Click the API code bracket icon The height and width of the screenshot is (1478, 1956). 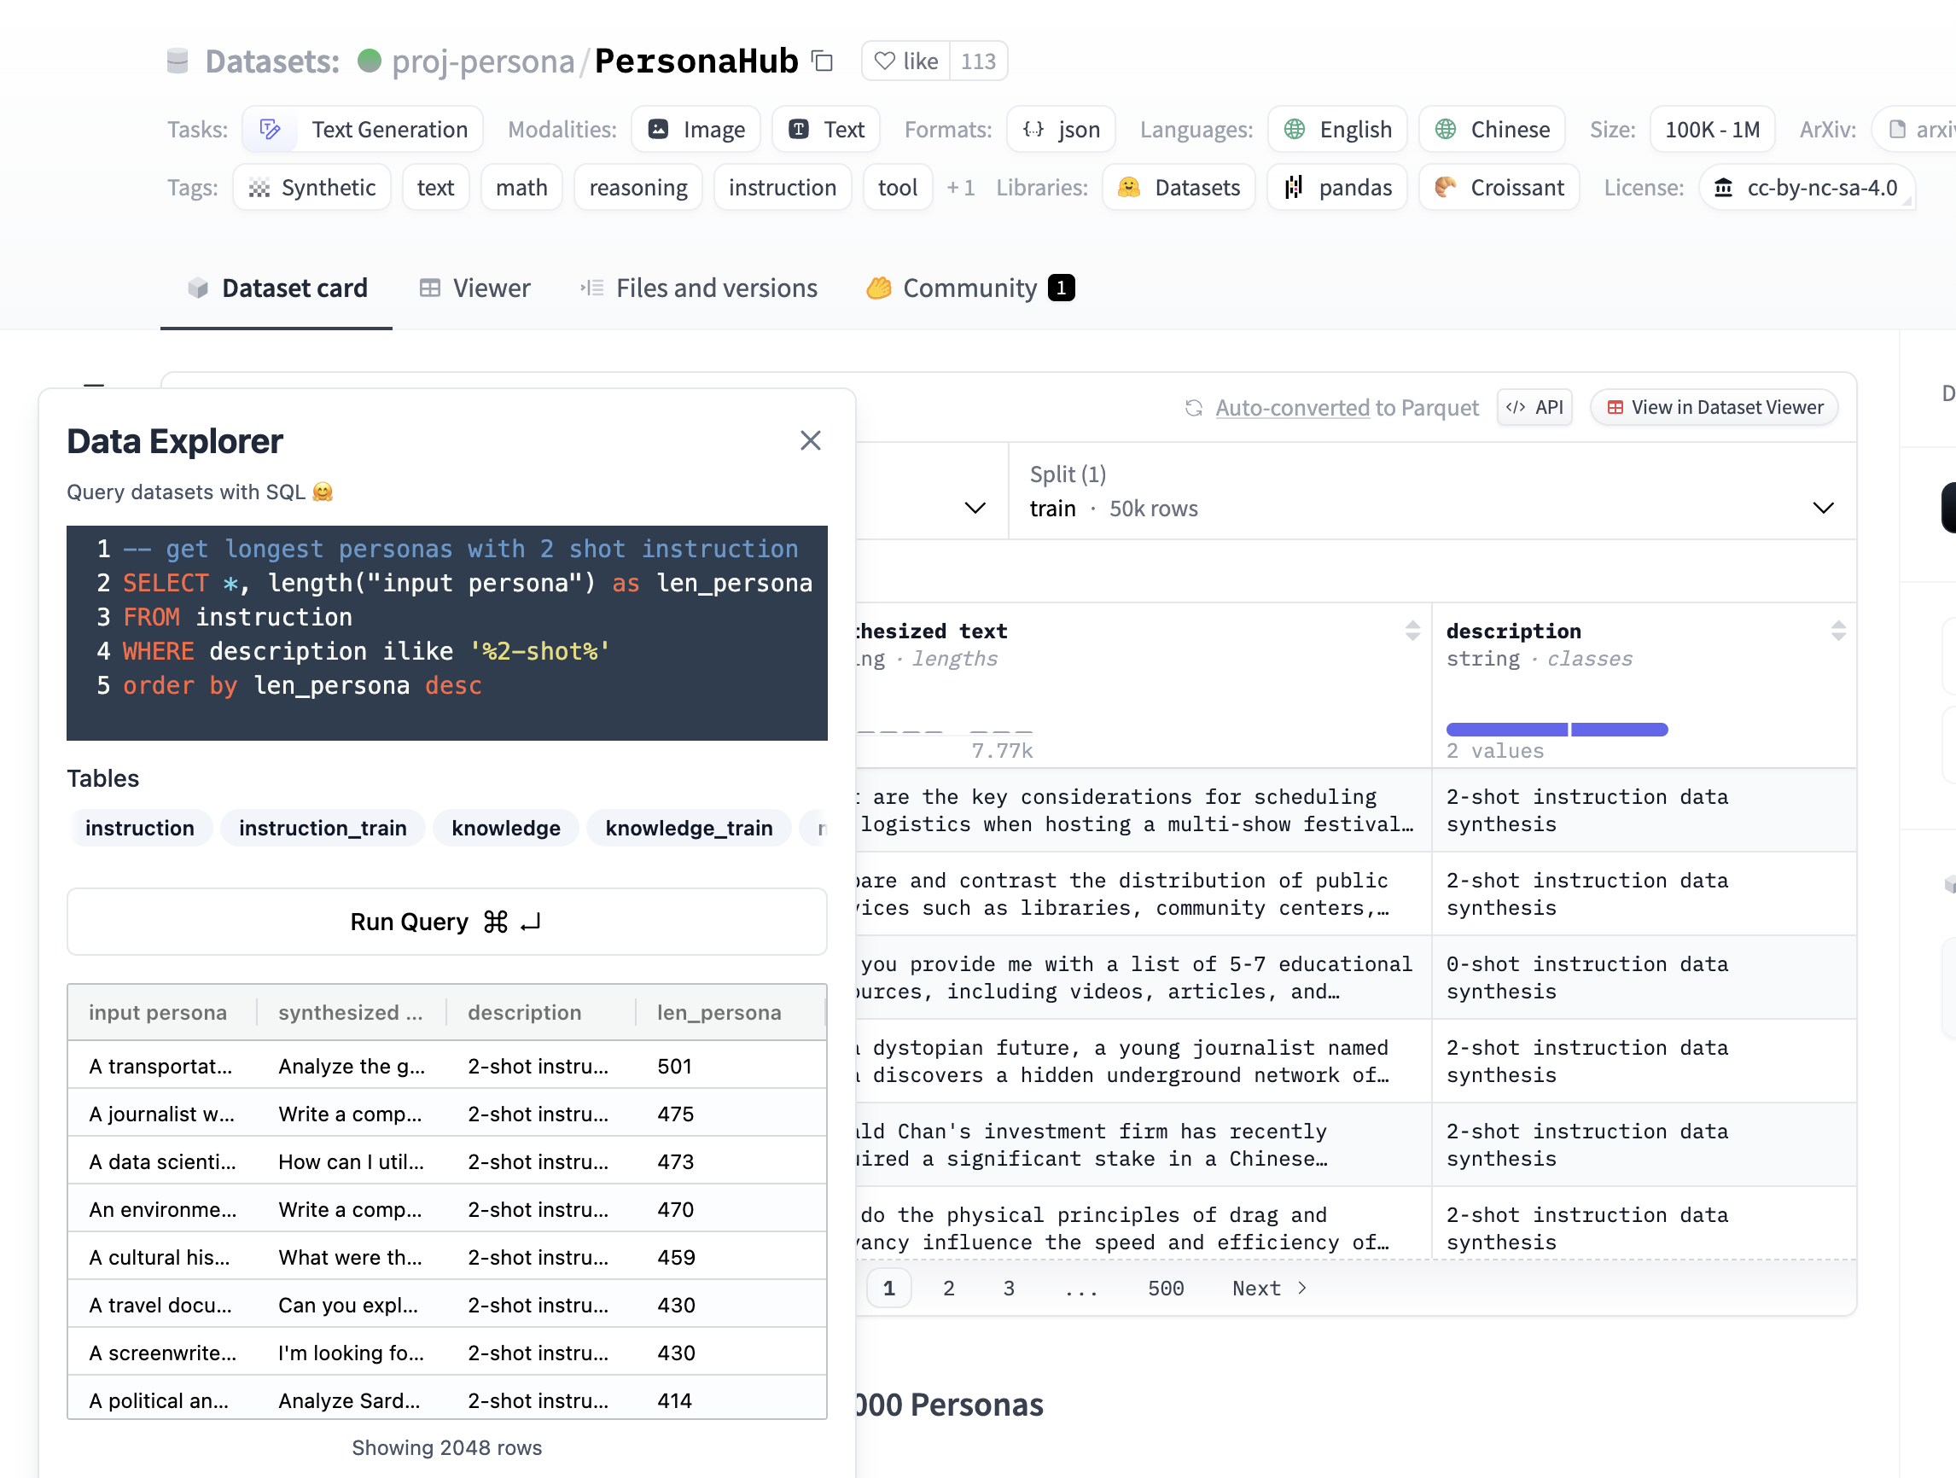click(1515, 407)
